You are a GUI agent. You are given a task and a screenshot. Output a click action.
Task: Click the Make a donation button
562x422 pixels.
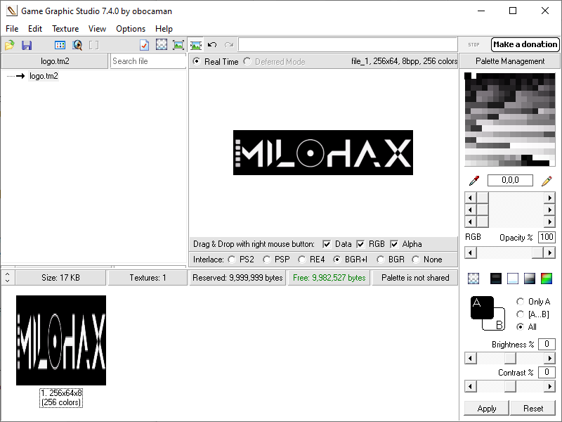pyautogui.click(x=525, y=44)
